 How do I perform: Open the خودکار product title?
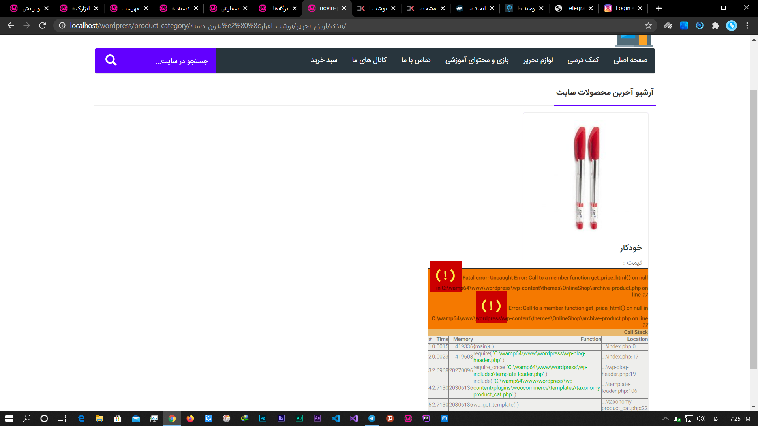click(x=630, y=248)
